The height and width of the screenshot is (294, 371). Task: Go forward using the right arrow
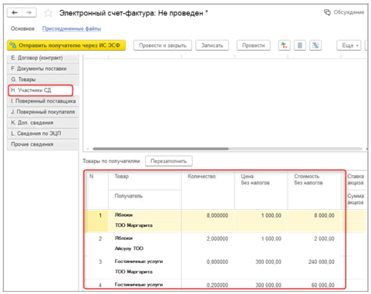pyautogui.click(x=29, y=12)
